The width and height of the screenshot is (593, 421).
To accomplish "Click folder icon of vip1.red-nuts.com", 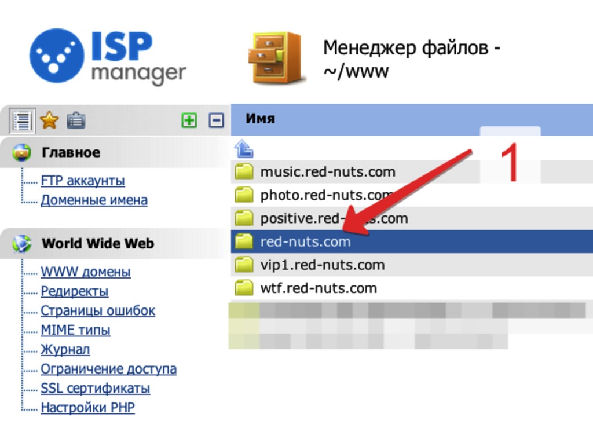I will 244,265.
